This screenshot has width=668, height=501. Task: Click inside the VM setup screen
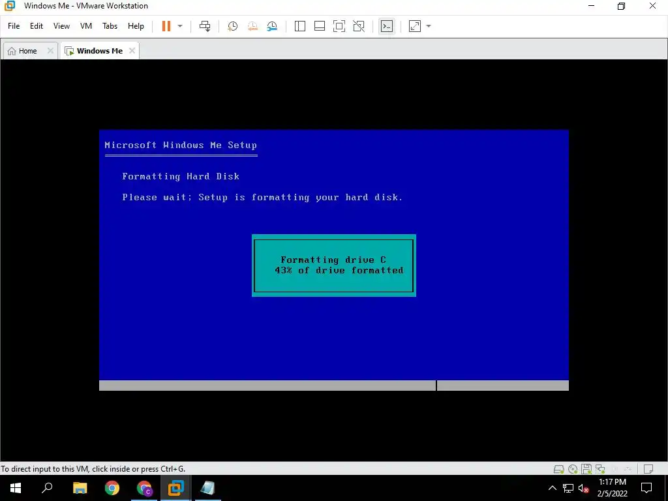pyautogui.click(x=334, y=260)
